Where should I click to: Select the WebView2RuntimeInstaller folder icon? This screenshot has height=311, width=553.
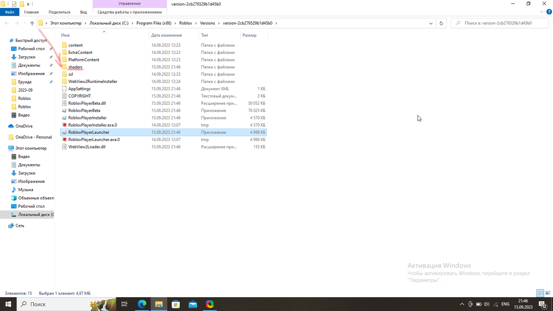click(64, 82)
